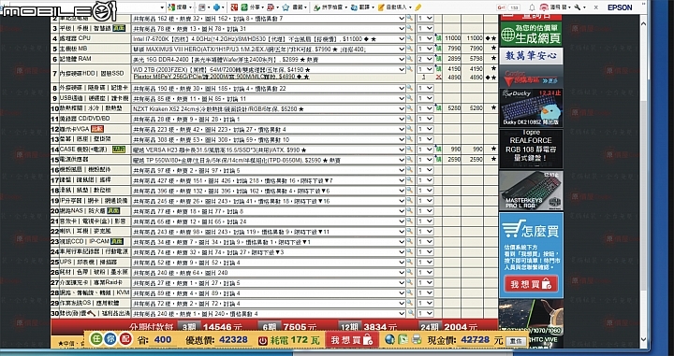Click the printer icon in the bottom bar
This screenshot has width=674, height=356.
coord(416,340)
